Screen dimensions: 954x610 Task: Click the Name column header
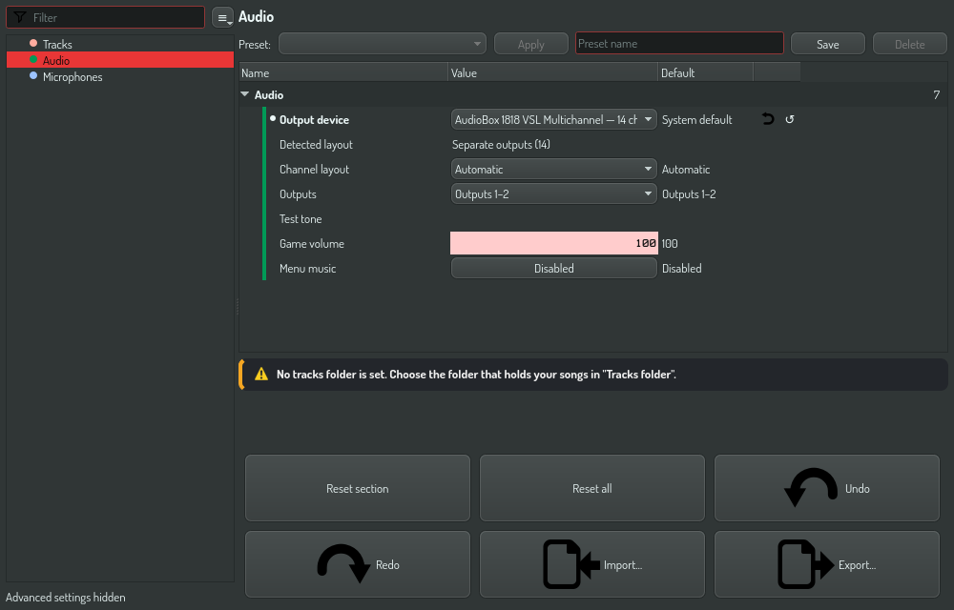[343, 72]
